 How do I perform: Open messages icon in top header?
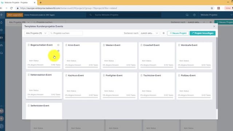[x=187, y=15]
